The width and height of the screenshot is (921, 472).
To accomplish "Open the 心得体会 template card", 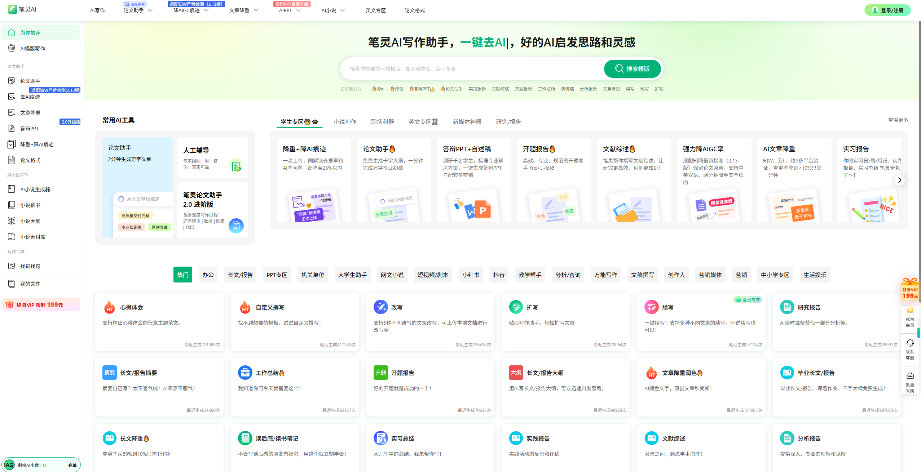I will [159, 321].
